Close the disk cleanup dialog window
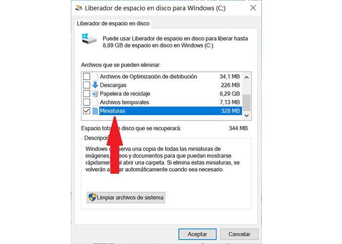Screen dimensions: 342x244 coord(253,8)
